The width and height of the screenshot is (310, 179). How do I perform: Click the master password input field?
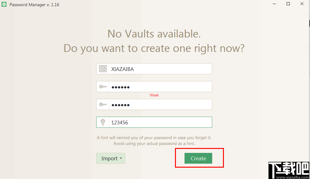[x=160, y=87]
